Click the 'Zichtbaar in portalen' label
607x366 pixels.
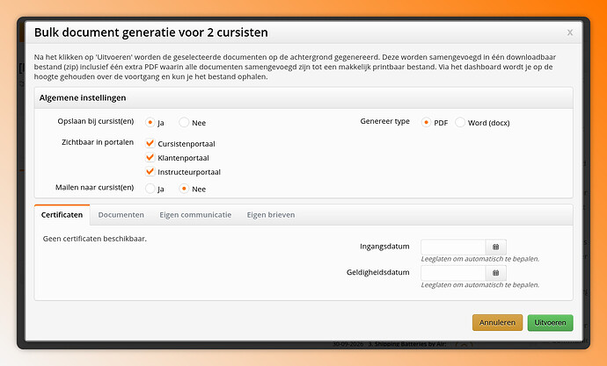pyautogui.click(x=98, y=142)
